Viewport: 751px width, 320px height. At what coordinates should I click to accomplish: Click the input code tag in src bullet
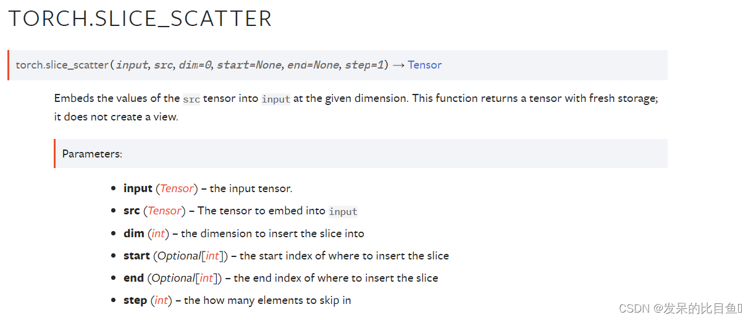343,211
